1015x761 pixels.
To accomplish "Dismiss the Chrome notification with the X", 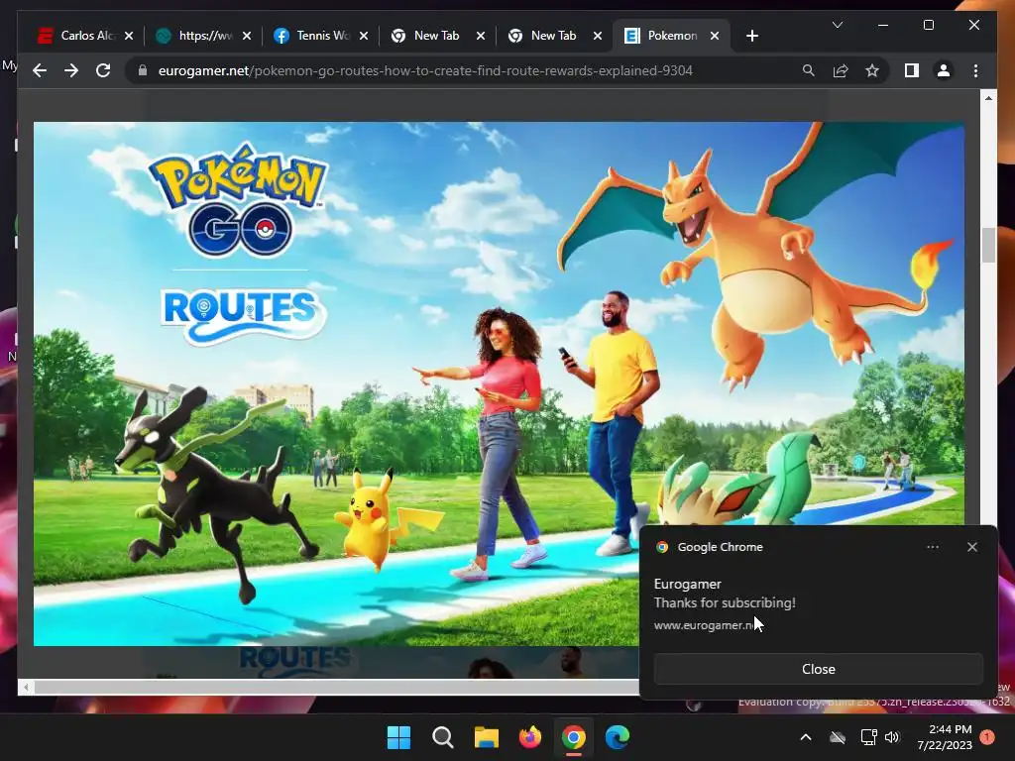I will click(971, 547).
